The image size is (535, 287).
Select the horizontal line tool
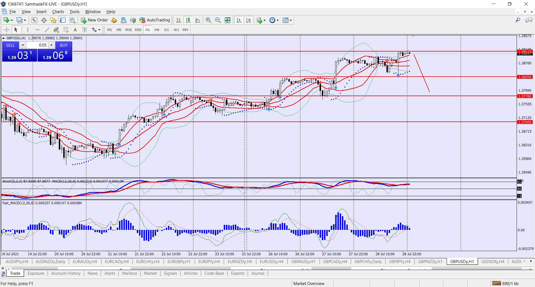[x=37, y=30]
